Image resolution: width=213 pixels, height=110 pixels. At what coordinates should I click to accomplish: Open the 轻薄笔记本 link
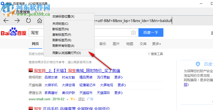click(x=88, y=85)
